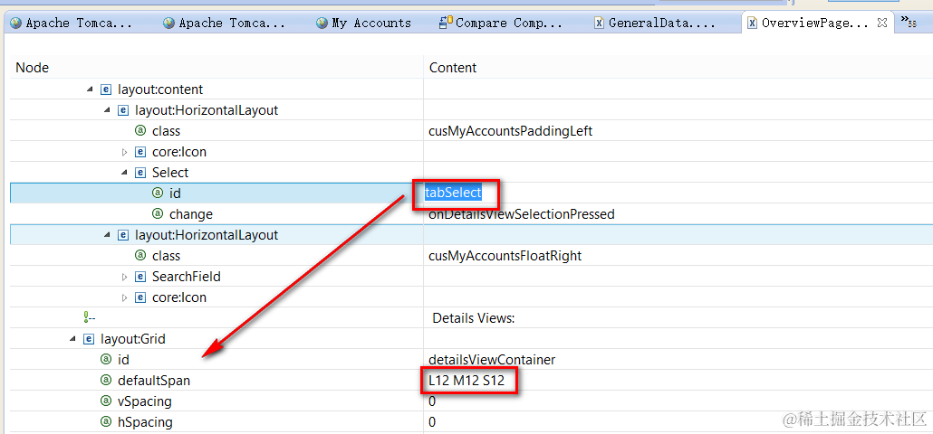Select the onDetailsViewSelectionPressed value
This screenshot has width=933, height=434.
coord(521,213)
